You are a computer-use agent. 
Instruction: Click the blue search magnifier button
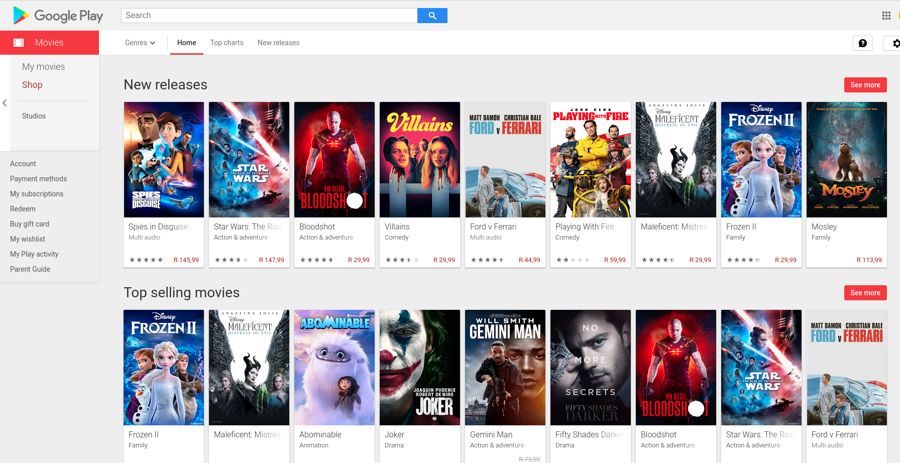click(x=432, y=16)
